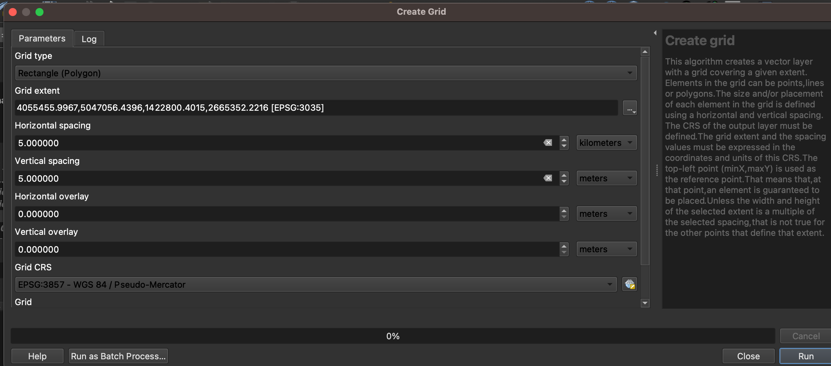
Task: Open the CRS selector globe icon
Action: point(630,284)
